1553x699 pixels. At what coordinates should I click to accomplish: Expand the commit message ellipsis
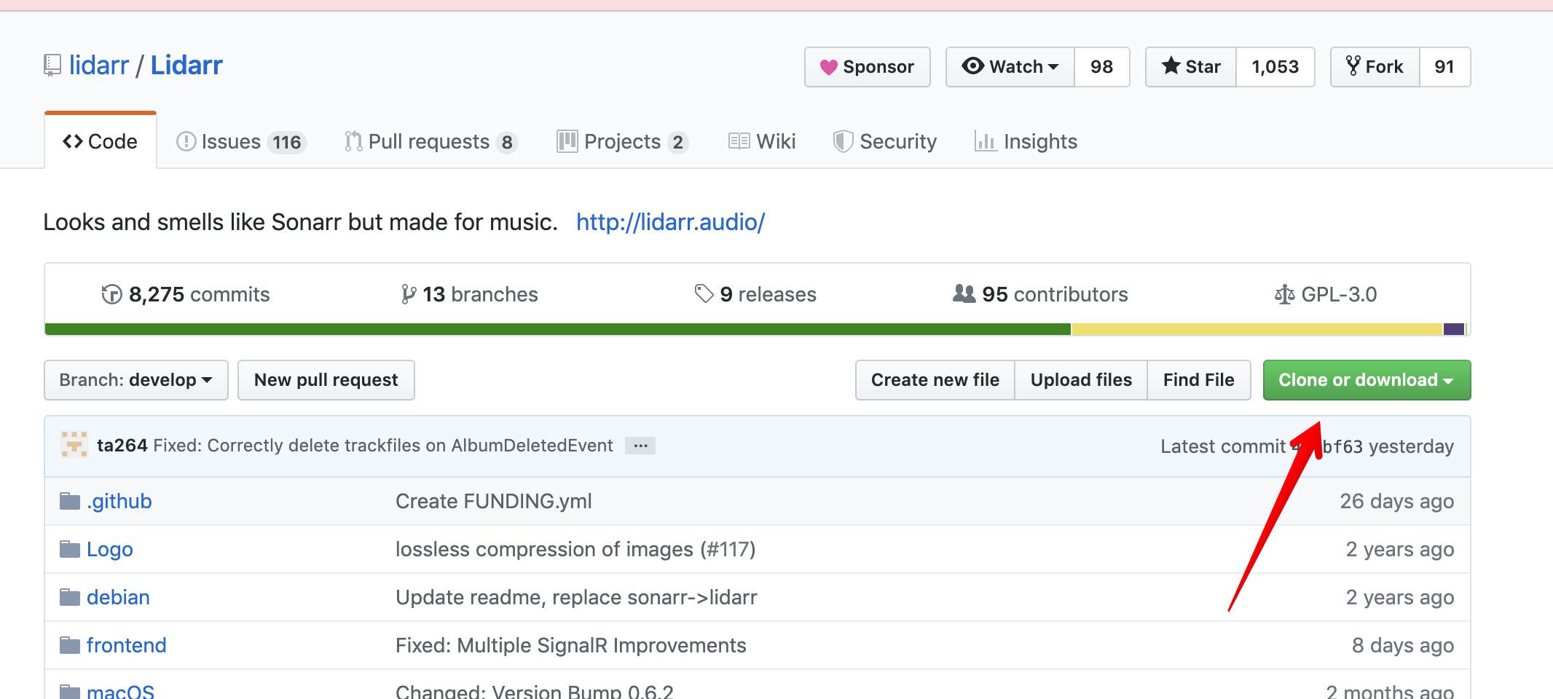click(640, 445)
